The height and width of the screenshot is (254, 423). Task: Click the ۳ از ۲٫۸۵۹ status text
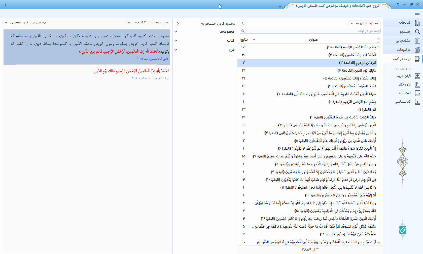[x=310, y=249]
